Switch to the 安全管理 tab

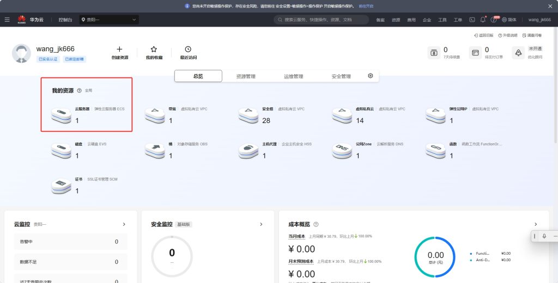341,76
